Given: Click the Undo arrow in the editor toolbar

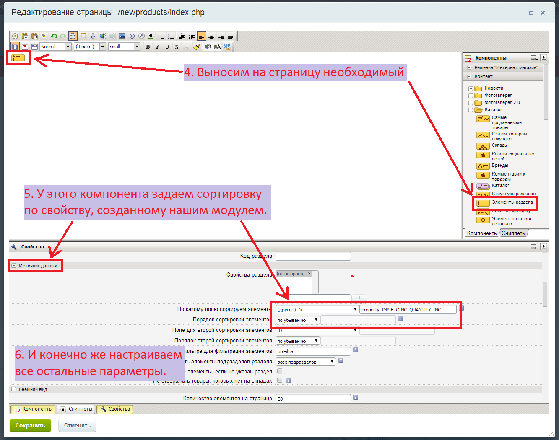Looking at the screenshot, I should [54, 36].
